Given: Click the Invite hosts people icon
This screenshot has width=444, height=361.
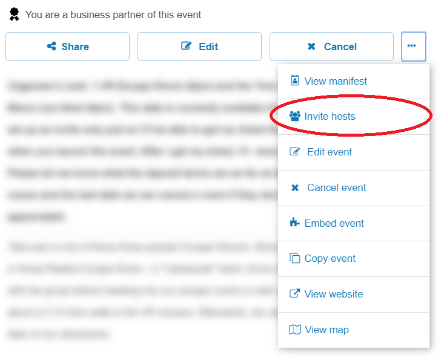Looking at the screenshot, I should click(295, 116).
